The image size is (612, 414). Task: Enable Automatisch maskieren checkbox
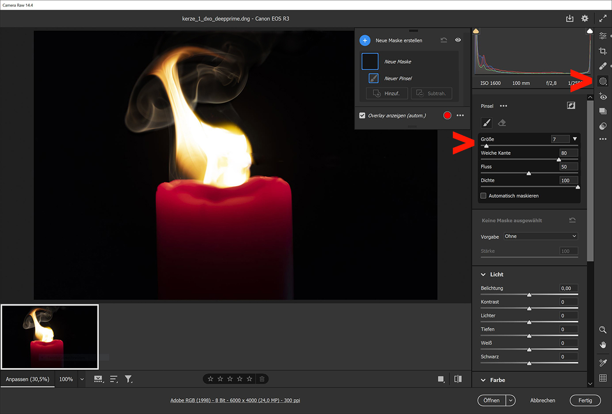coord(483,196)
